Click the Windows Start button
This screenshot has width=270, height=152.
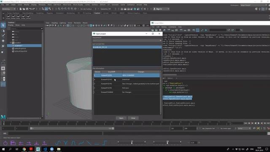[3, 149]
